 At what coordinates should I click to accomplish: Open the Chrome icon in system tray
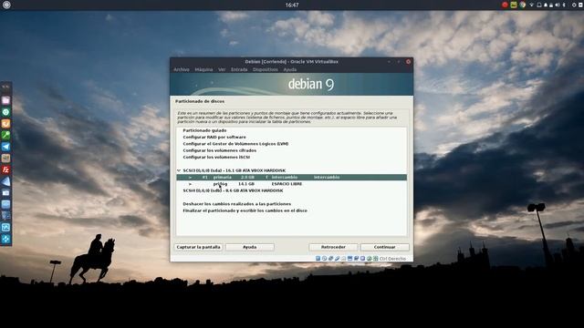[x=523, y=5]
